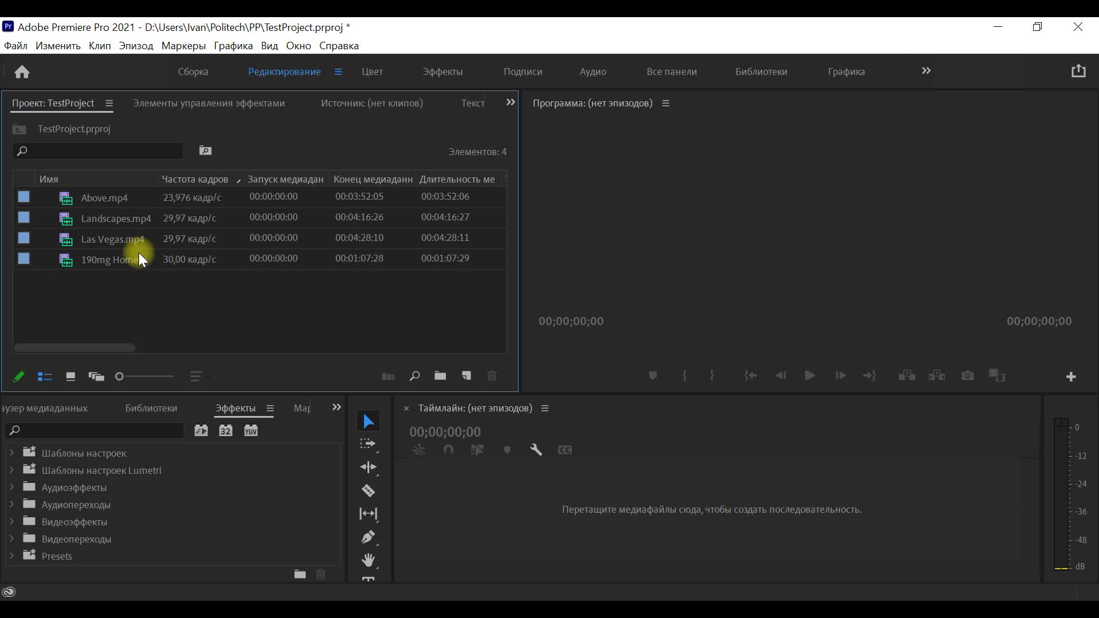Expand the Аудиоэффекты folder
Image resolution: width=1099 pixels, height=618 pixels.
tap(11, 487)
